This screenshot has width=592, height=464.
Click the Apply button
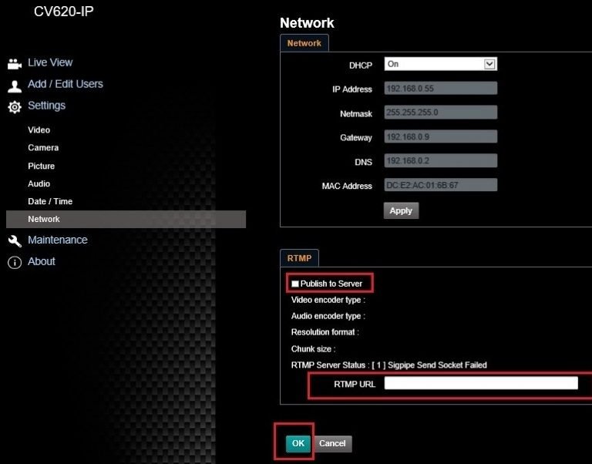(401, 210)
